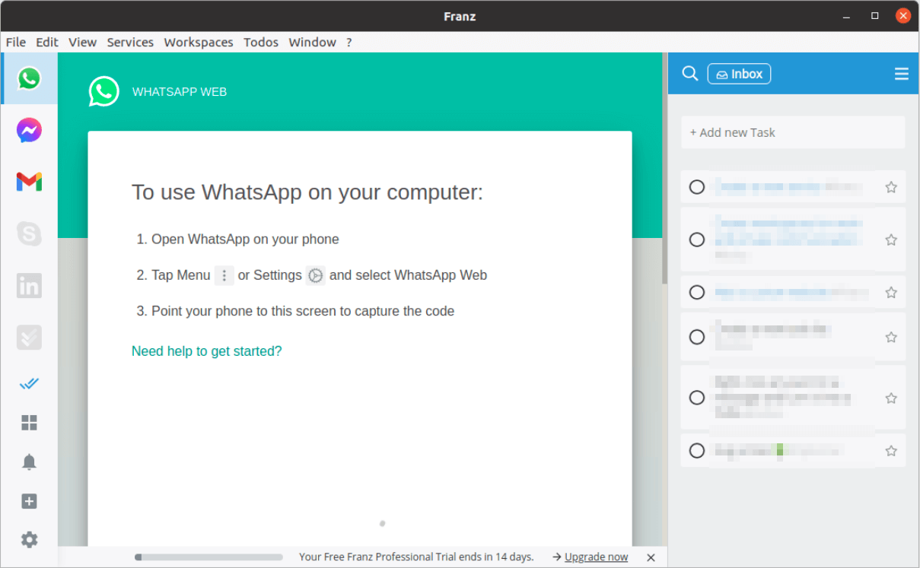This screenshot has height=568, width=920.
Task: Open the Services menu
Action: tap(130, 42)
